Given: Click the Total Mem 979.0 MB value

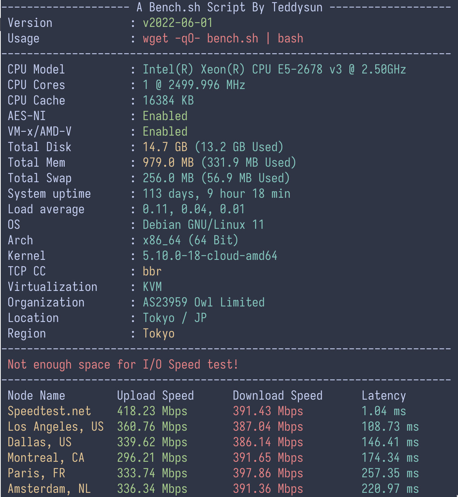Looking at the screenshot, I should (x=168, y=163).
